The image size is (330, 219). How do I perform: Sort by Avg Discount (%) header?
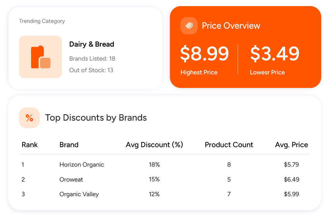pyautogui.click(x=154, y=145)
